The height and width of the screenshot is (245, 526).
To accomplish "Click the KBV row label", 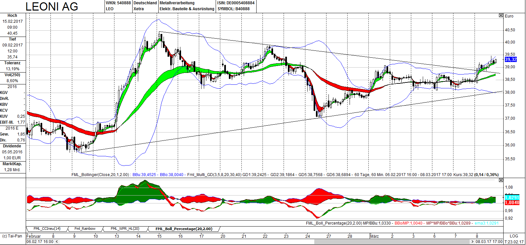I will 4,105.
